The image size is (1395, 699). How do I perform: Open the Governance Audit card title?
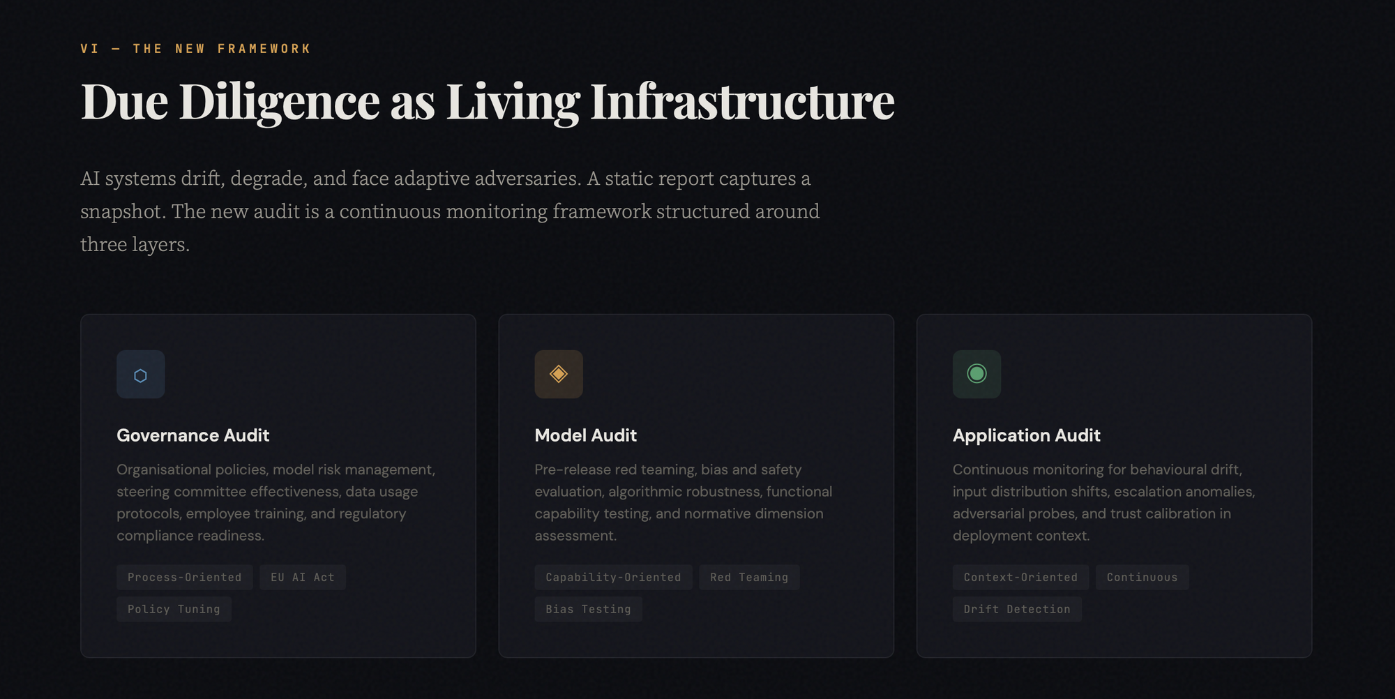point(193,435)
